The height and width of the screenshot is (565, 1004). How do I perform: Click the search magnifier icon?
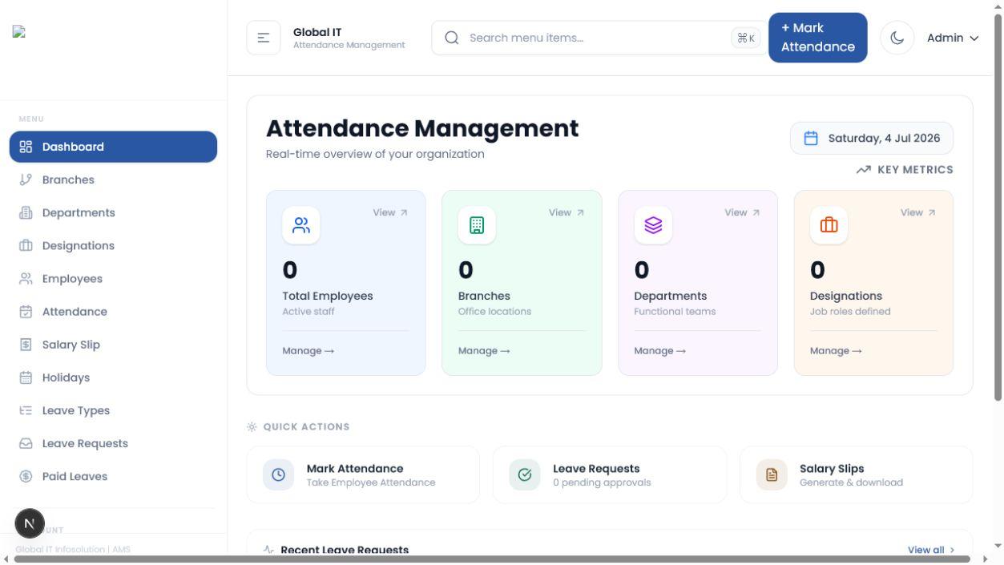point(452,38)
